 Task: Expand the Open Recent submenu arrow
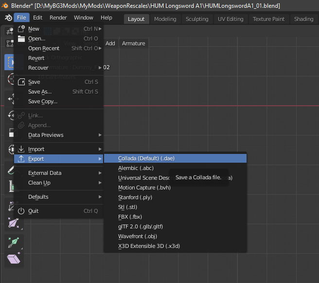pyautogui.click(x=100, y=48)
